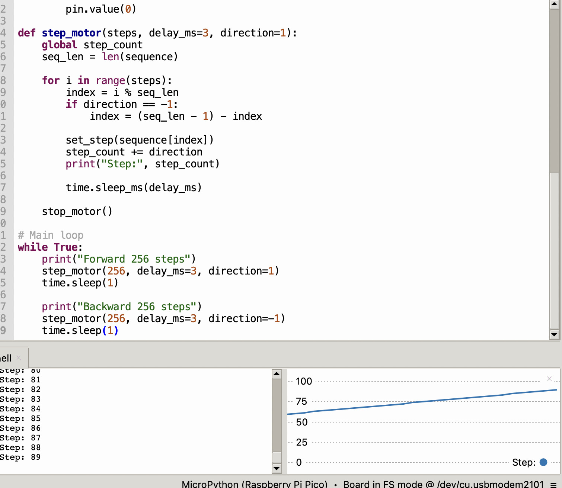Screen dimensions: 562x488
Task: Click the print("Step:", step_count) line
Action: (x=143, y=164)
